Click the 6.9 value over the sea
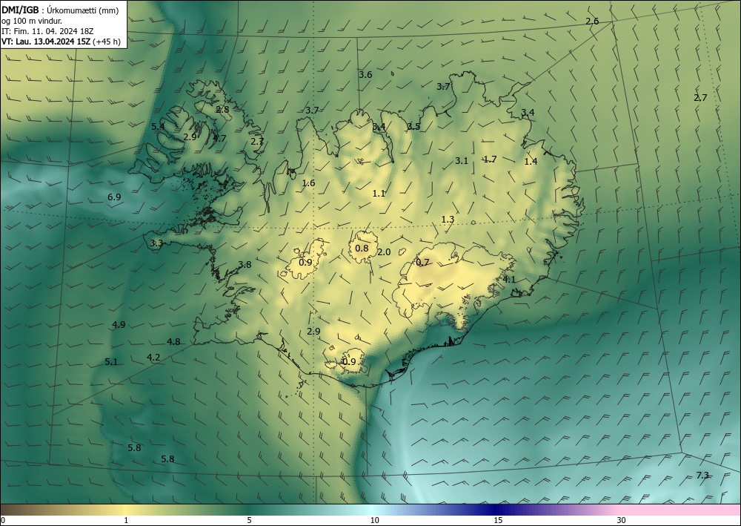The image size is (741, 526). 114,197
